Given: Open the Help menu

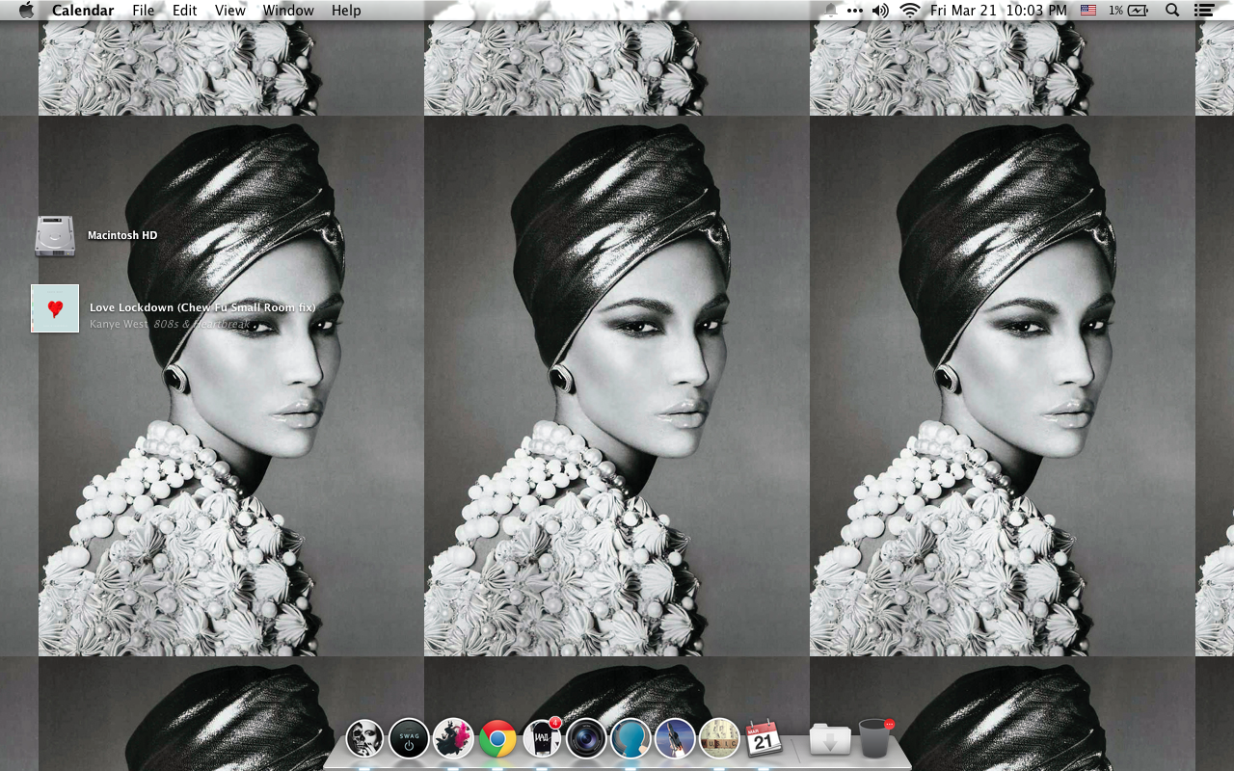Looking at the screenshot, I should click(346, 11).
